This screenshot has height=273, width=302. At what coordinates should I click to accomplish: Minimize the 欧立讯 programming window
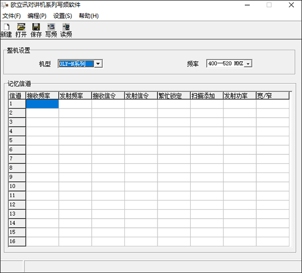(x=247, y=5)
